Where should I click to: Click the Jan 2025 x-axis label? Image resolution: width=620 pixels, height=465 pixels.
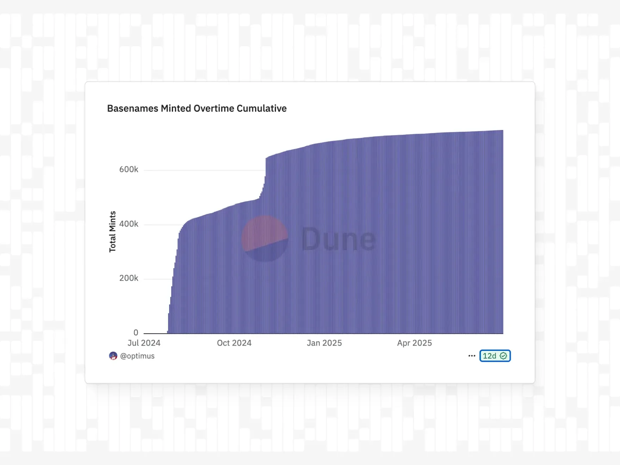pos(324,343)
